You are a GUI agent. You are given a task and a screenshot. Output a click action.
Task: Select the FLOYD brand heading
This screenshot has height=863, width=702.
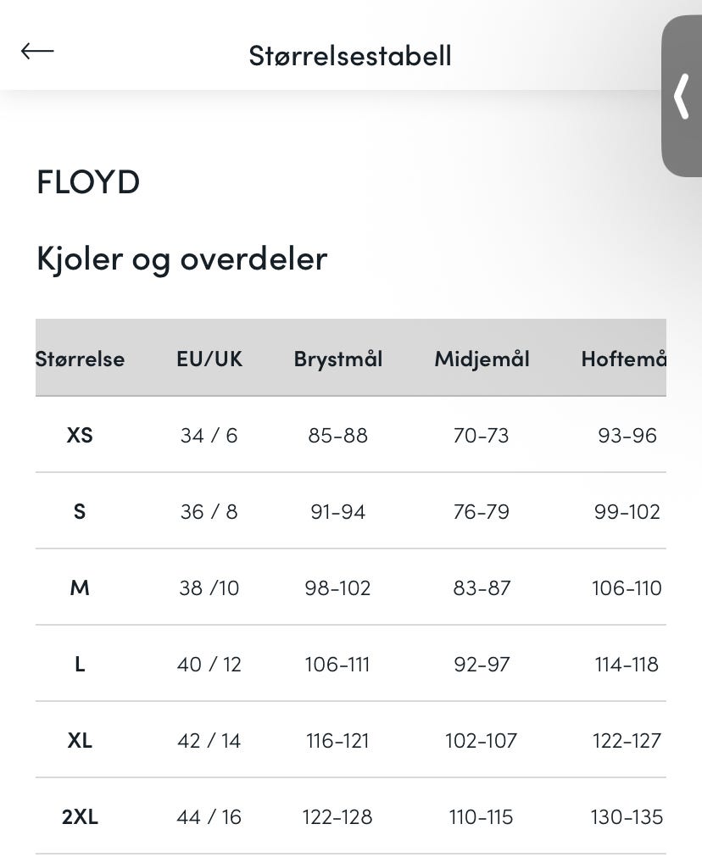coord(88,181)
